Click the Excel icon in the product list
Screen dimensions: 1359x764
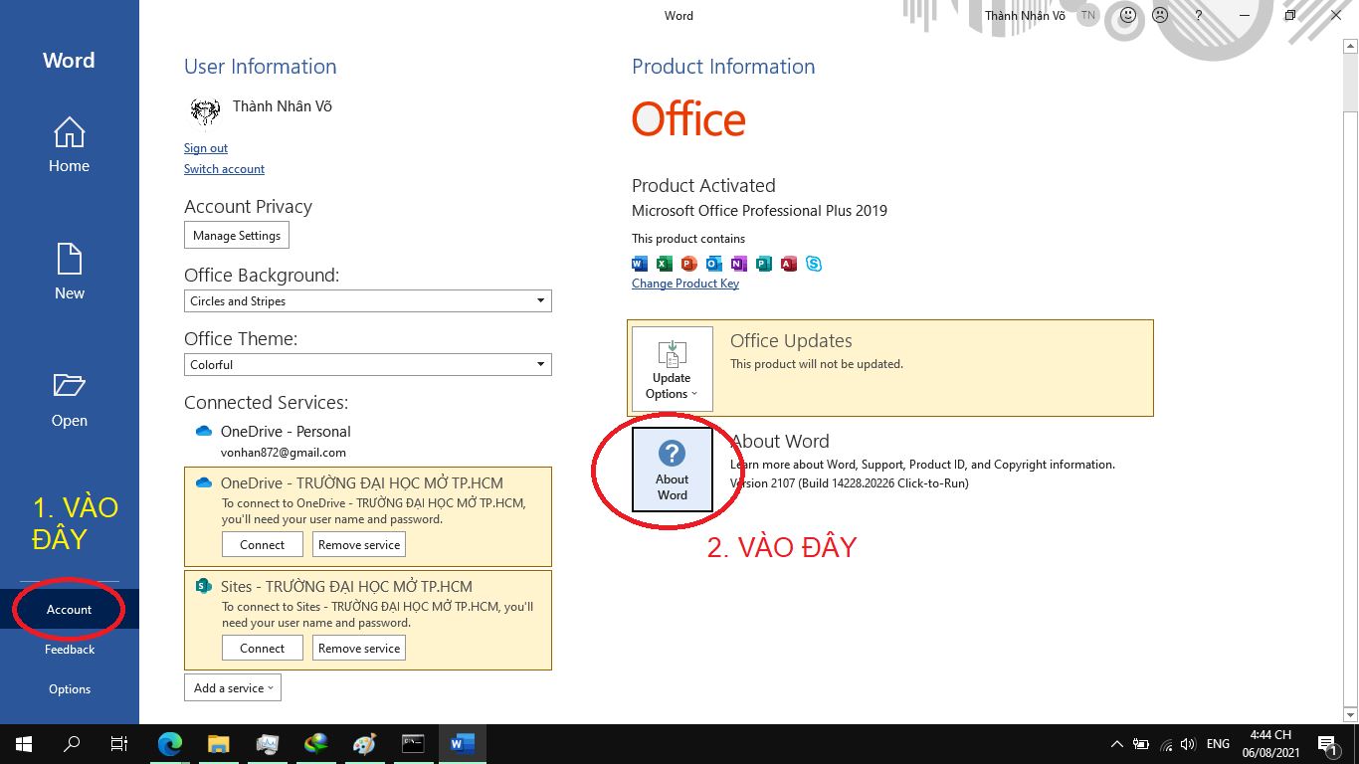[664, 264]
